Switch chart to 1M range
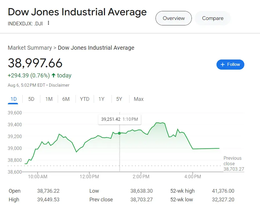This screenshot has height=208, width=260. [49, 99]
